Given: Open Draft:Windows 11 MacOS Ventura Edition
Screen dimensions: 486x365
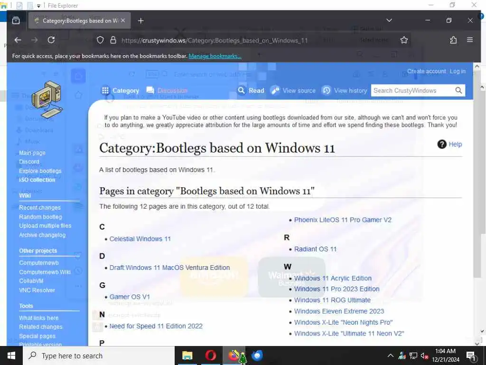Looking at the screenshot, I should pyautogui.click(x=169, y=268).
